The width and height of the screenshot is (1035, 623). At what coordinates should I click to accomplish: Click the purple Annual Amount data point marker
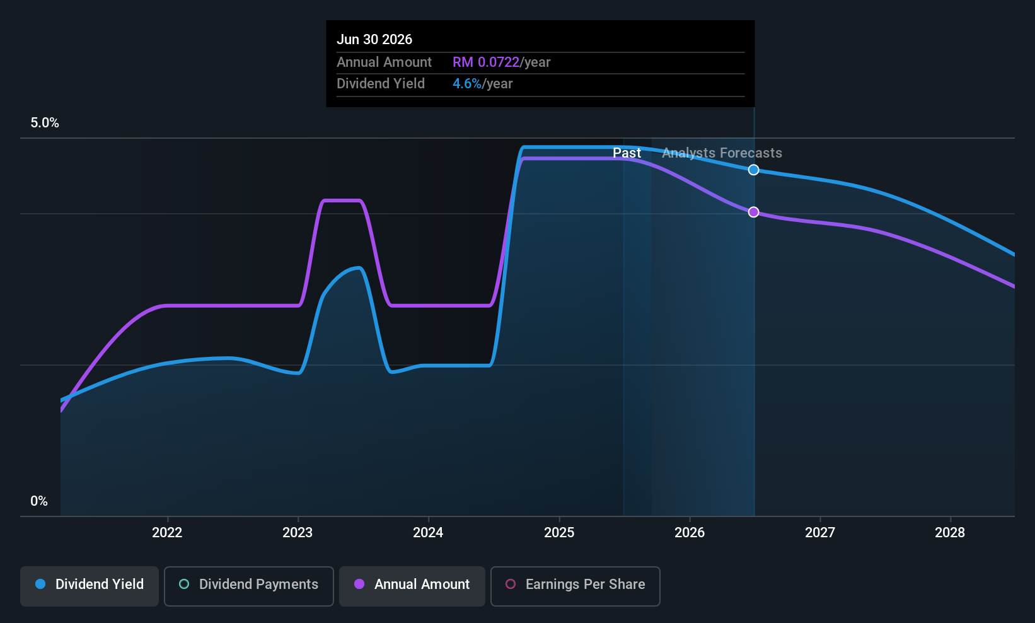(x=753, y=212)
